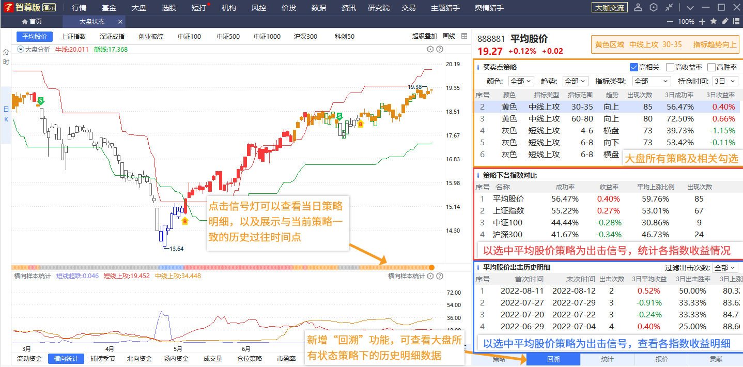
Task: Open the 短打 menu
Action: pos(199,8)
